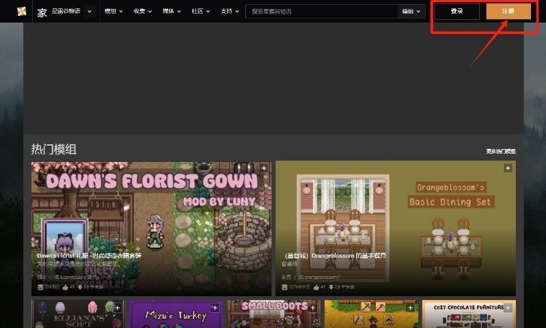Click the orange 注册 register button
This screenshot has width=546, height=328.
pos(508,12)
